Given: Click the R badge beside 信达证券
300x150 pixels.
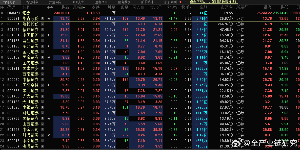Looking at the screenshot, I should [x=42, y=30].
